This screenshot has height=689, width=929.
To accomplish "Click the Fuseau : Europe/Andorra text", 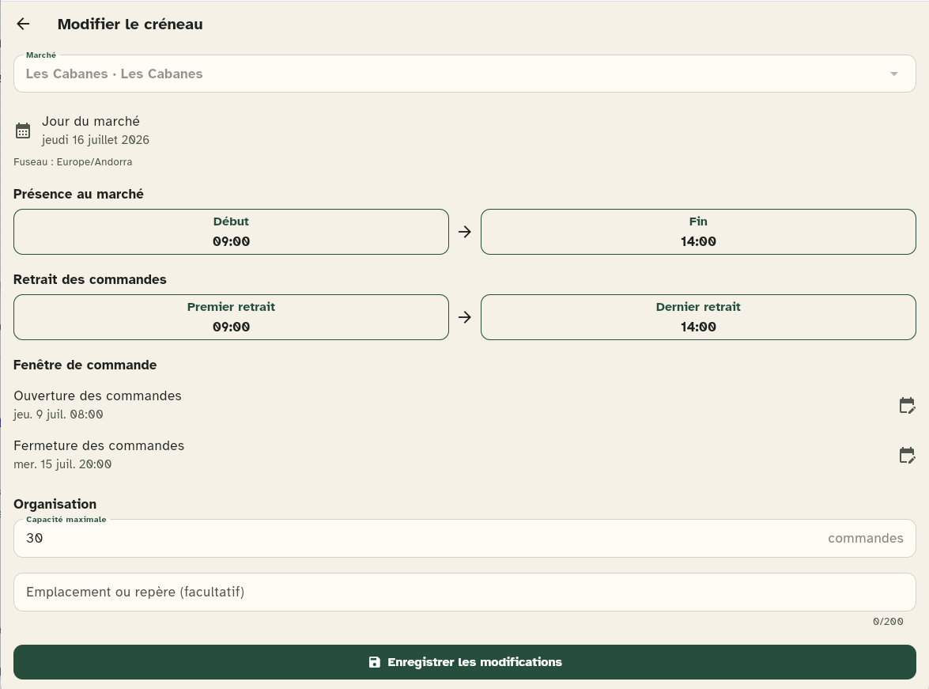I will coord(73,162).
